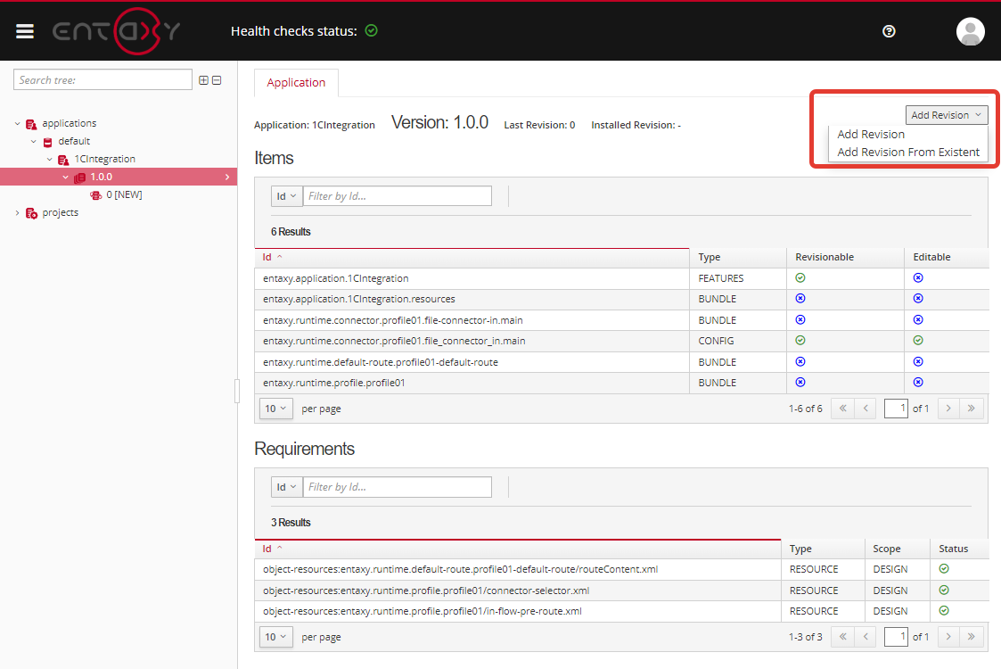Click Revisionable status icon for entaxy.application.1CIntegration
The width and height of the screenshot is (1001, 669).
point(800,278)
